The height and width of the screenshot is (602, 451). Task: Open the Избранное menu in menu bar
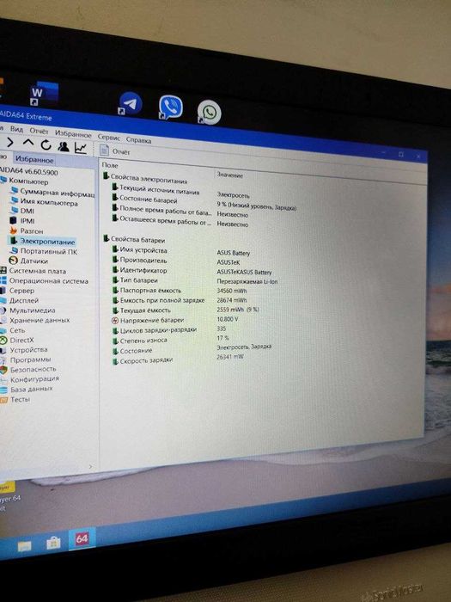(x=73, y=134)
